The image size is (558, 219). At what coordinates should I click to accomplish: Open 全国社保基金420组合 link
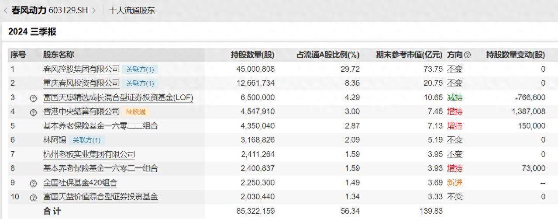point(80,183)
